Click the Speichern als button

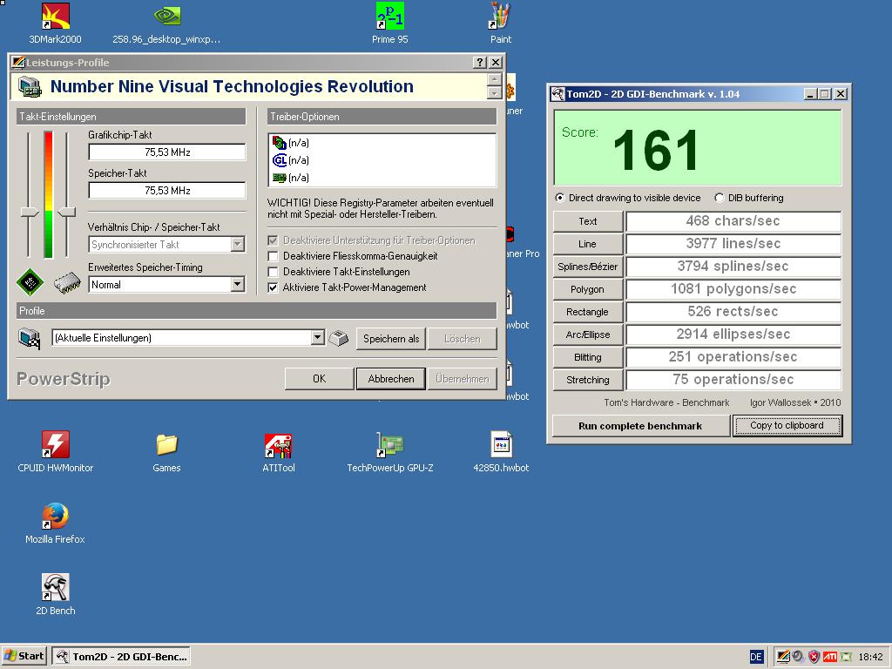tap(391, 339)
